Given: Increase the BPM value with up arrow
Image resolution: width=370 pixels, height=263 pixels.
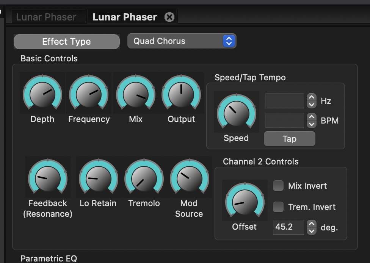Looking at the screenshot, I should click(312, 117).
